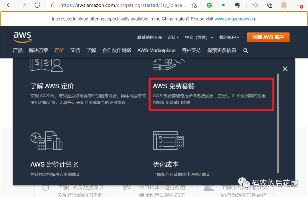The image size is (308, 197).
Task: Open the 合作伙伴网络 menu
Action: click(x=117, y=50)
